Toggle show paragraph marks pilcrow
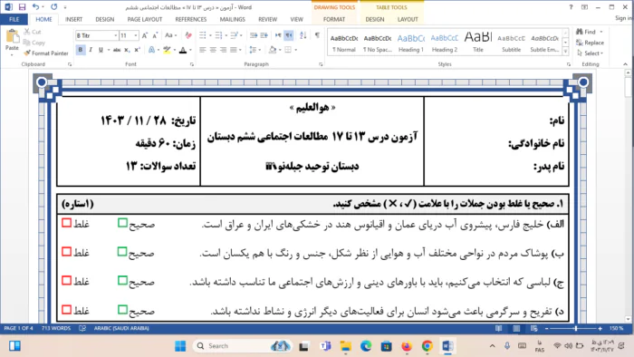This screenshot has width=634, height=357. 317,35
